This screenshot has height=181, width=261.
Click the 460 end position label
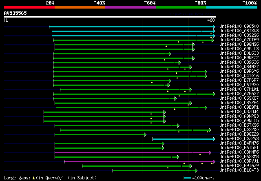211,20
